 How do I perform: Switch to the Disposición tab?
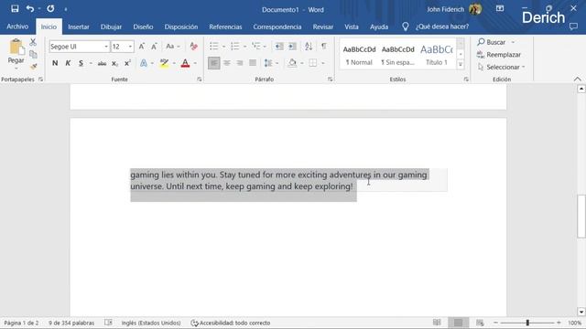(181, 27)
